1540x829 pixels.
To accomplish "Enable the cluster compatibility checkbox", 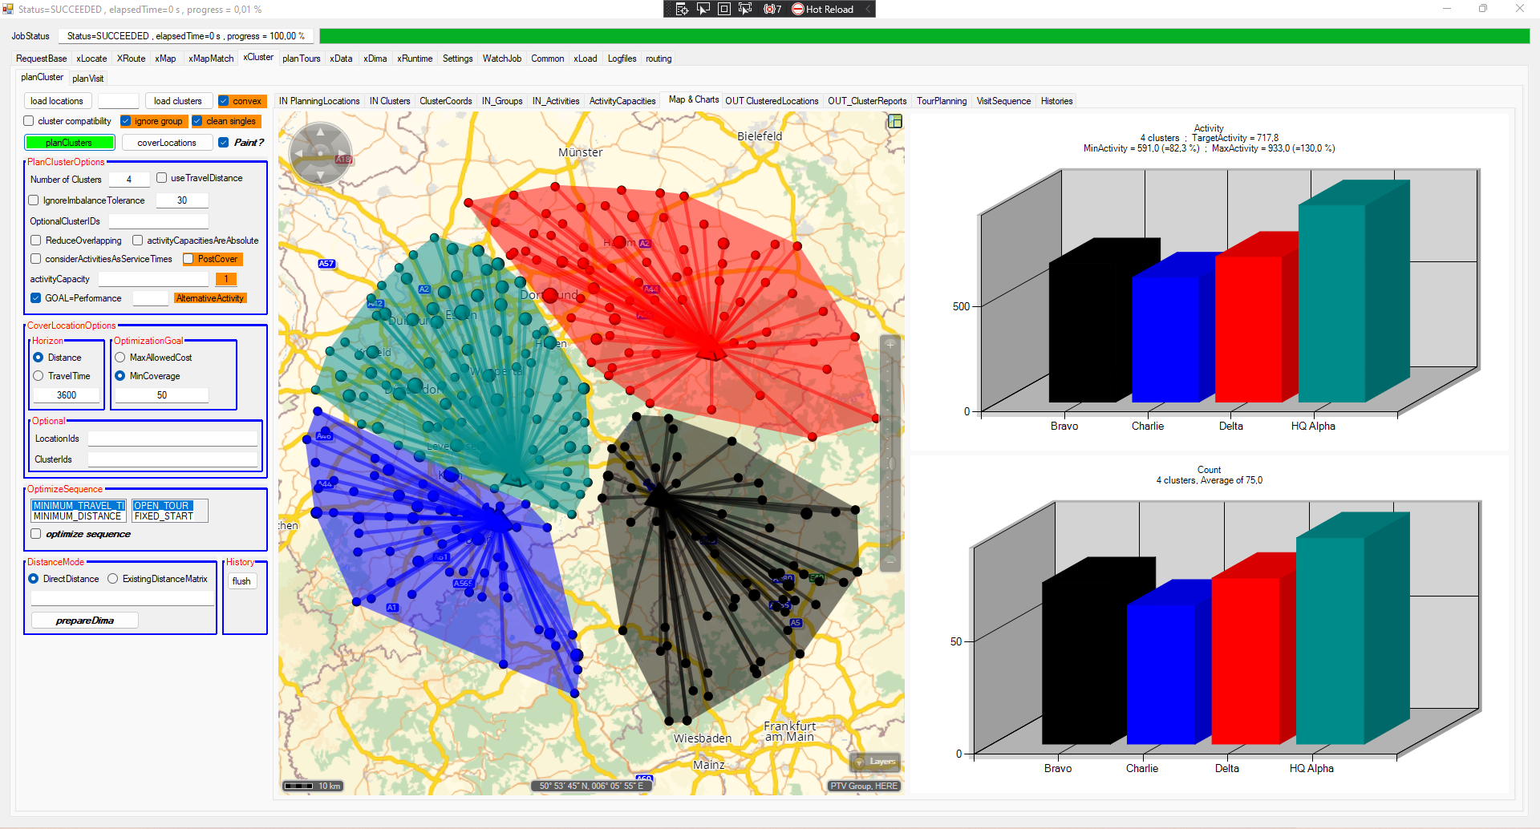I will tap(29, 121).
